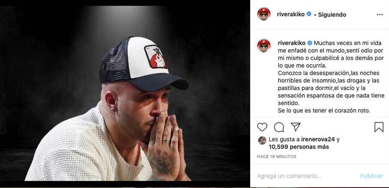Share the post via paper plane icon
This screenshot has width=389, height=188.
point(296,127)
